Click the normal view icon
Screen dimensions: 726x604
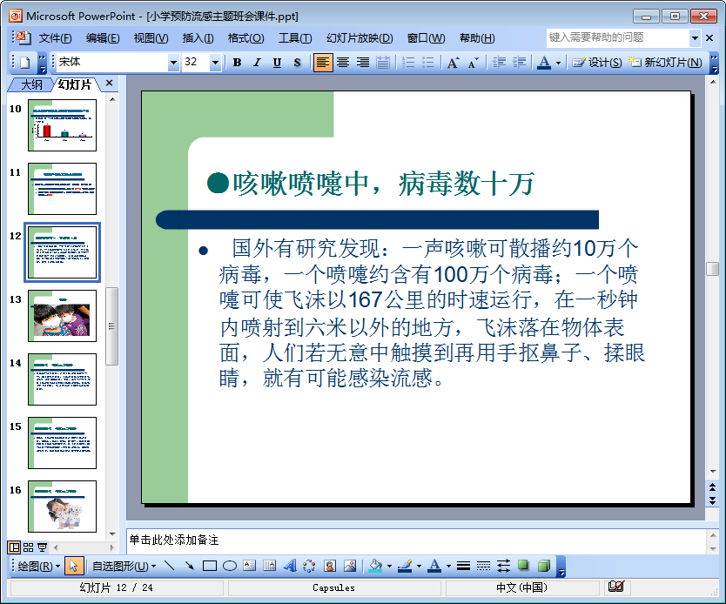pyautogui.click(x=14, y=547)
